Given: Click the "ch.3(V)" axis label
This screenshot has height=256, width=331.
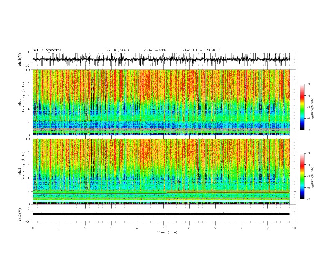Looking at the screenshot, I should point(20,215).
